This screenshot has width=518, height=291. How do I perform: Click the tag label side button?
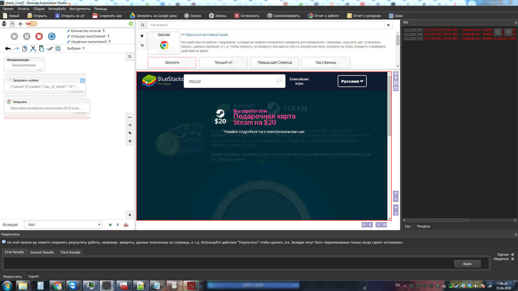(130, 133)
